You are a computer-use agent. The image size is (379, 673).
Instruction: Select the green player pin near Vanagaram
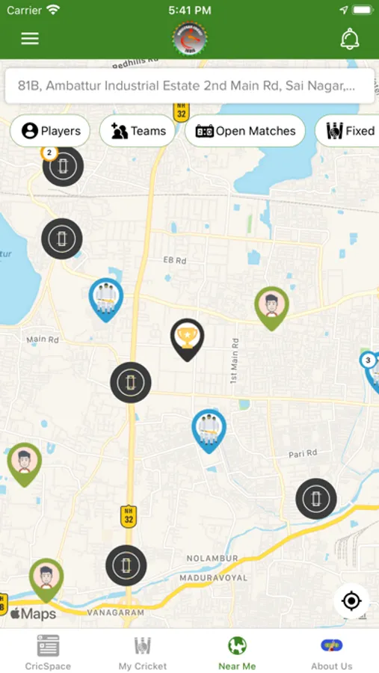[x=46, y=580]
